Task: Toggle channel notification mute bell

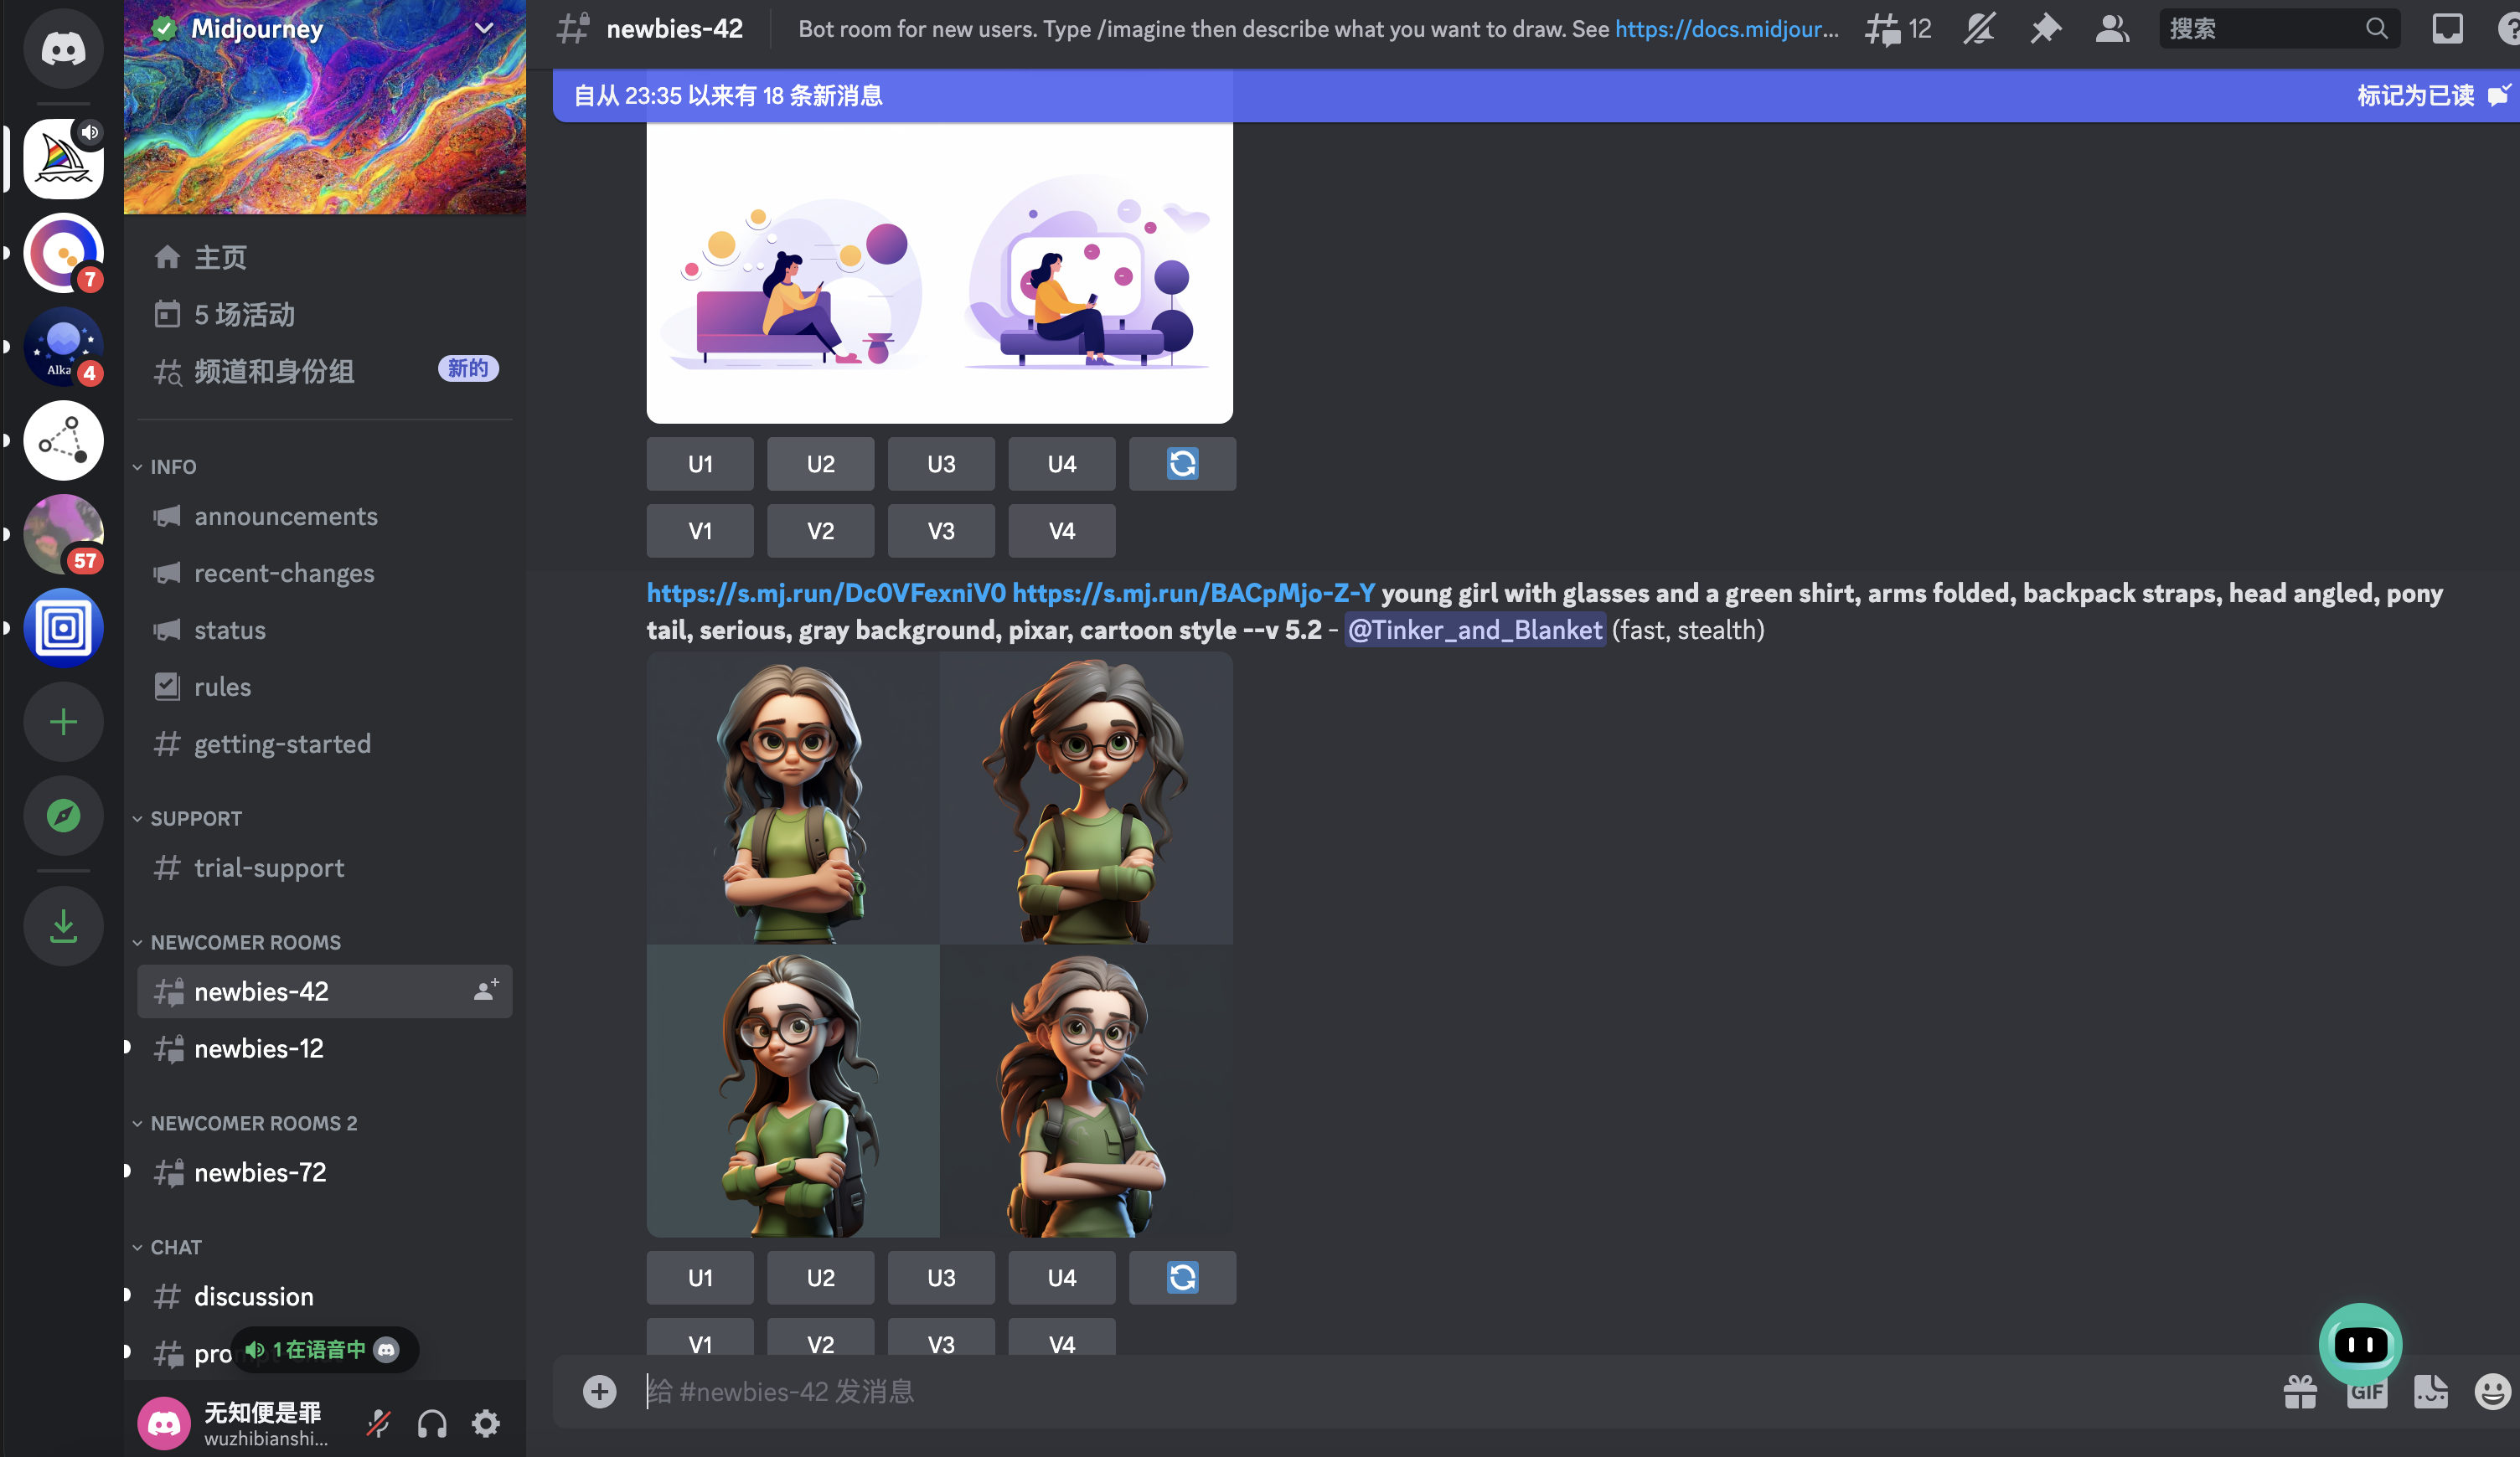Action: pyautogui.click(x=1978, y=29)
